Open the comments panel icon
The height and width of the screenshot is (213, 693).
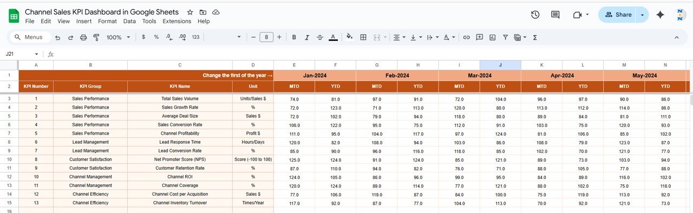pos(555,15)
